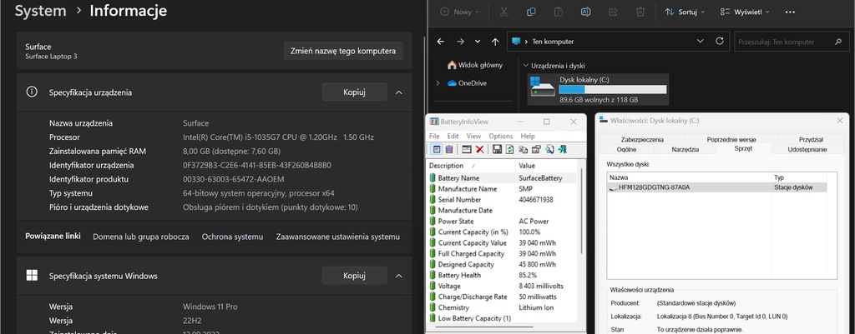
Task: Expand address bar history dropdown chevron
Action: pos(701,42)
